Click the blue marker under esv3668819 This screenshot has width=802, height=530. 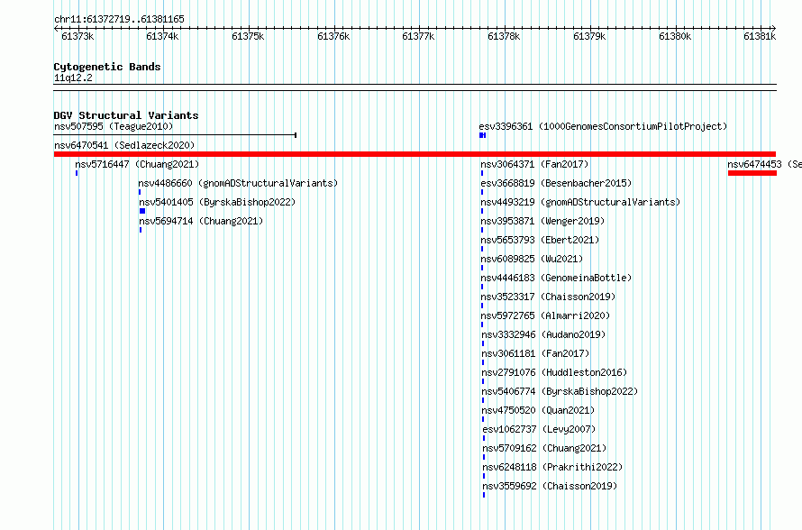[482, 192]
